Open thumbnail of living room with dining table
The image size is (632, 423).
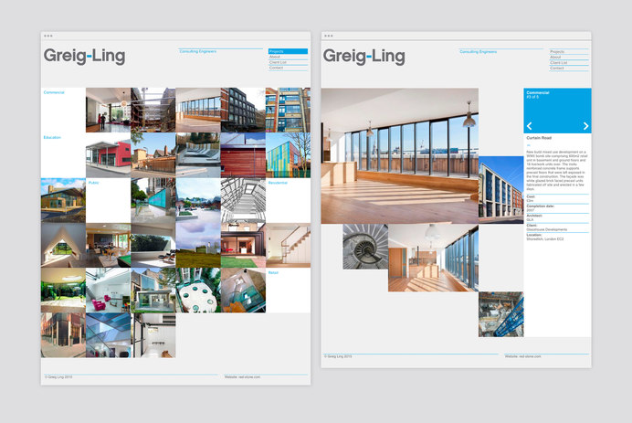[x=108, y=245]
